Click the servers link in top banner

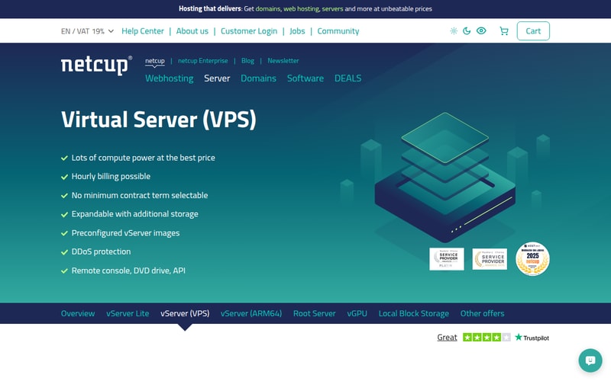coord(332,9)
